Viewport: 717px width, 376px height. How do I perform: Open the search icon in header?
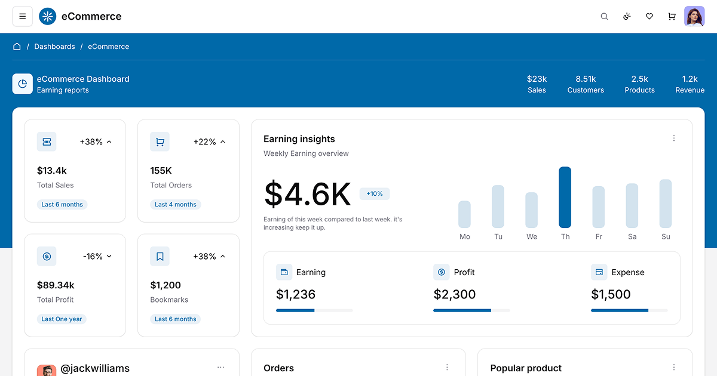[604, 17]
